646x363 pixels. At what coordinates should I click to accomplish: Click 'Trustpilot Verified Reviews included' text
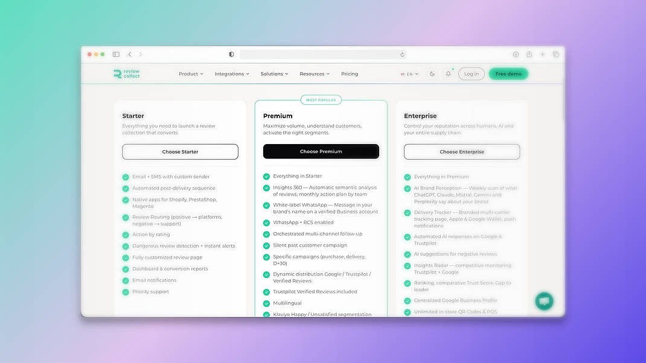[315, 291]
